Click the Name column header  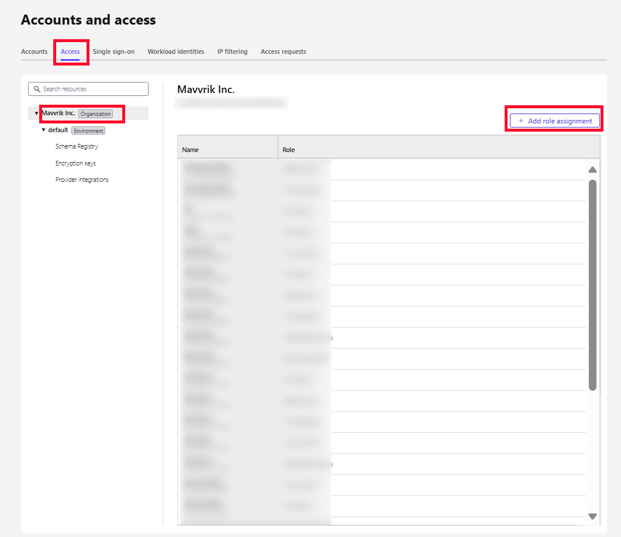pyautogui.click(x=191, y=150)
